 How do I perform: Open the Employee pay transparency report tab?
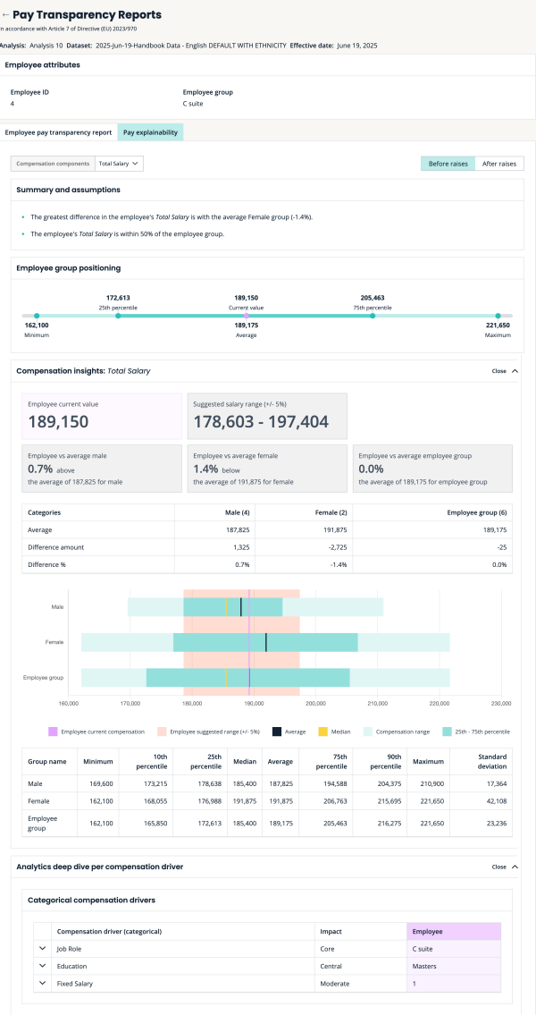[59, 132]
